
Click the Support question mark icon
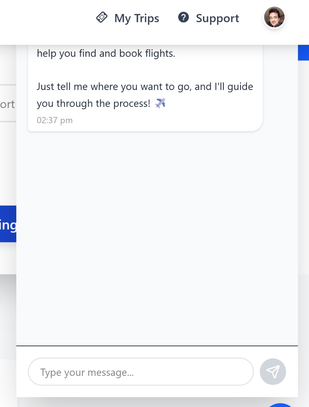click(183, 17)
